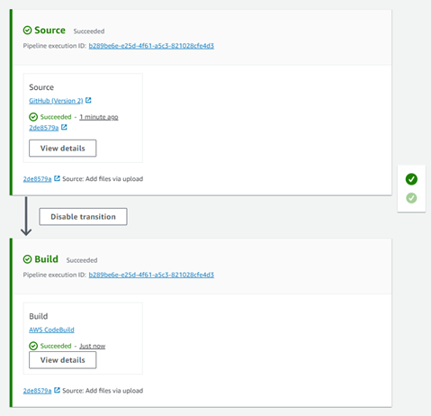Click external link icon in Source stage footer
The width and height of the screenshot is (432, 416).
pyautogui.click(x=57, y=178)
